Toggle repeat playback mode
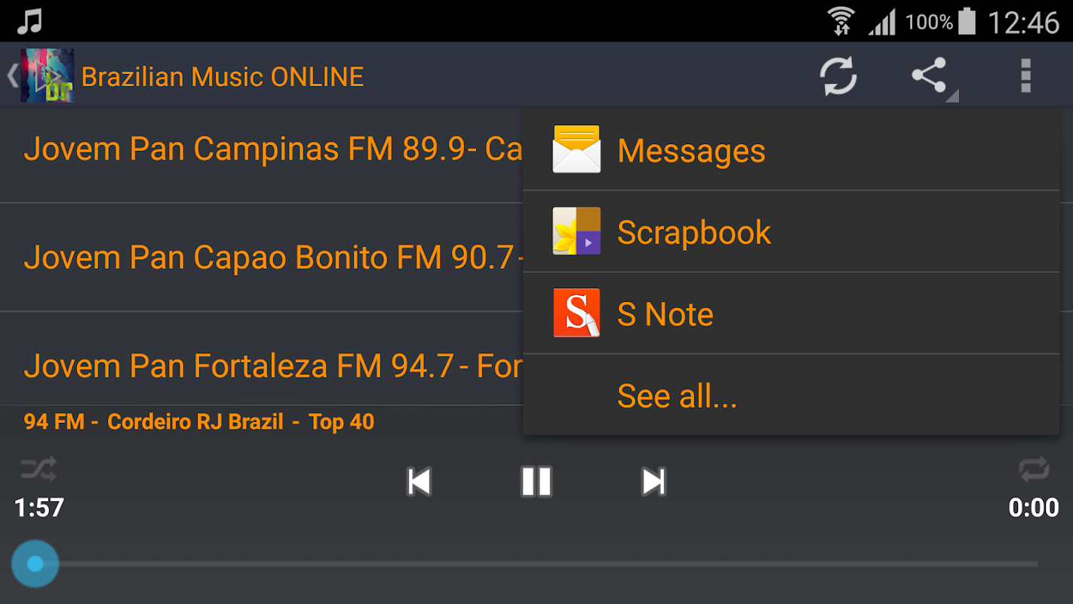1073x604 pixels. [1034, 469]
